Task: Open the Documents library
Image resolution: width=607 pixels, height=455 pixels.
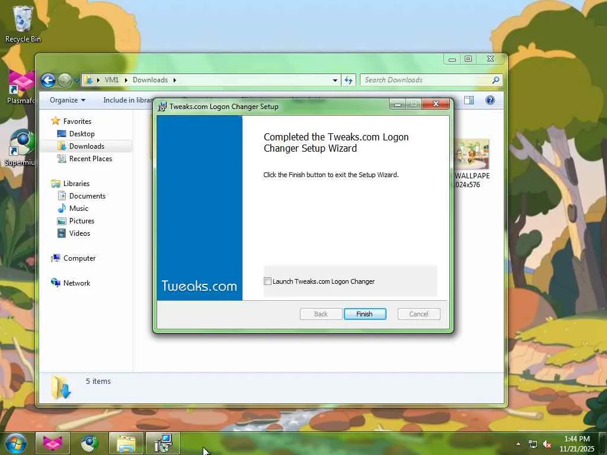Action: [87, 196]
